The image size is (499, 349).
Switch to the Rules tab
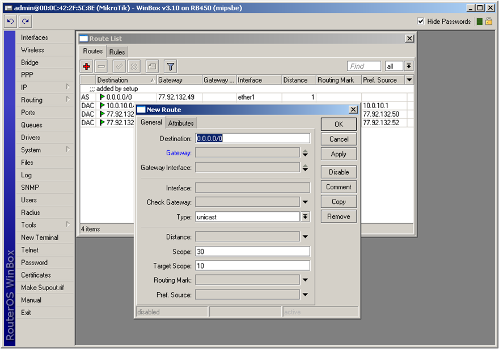(x=117, y=52)
